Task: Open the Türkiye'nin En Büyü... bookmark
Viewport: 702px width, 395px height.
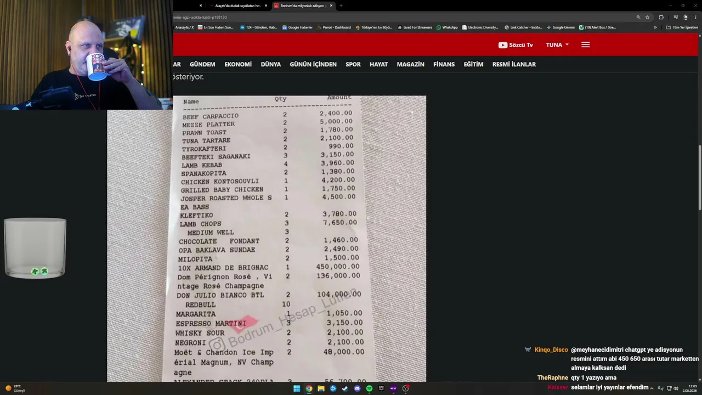Action: (x=374, y=27)
